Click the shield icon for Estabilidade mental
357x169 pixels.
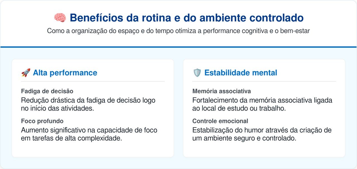coord(197,73)
